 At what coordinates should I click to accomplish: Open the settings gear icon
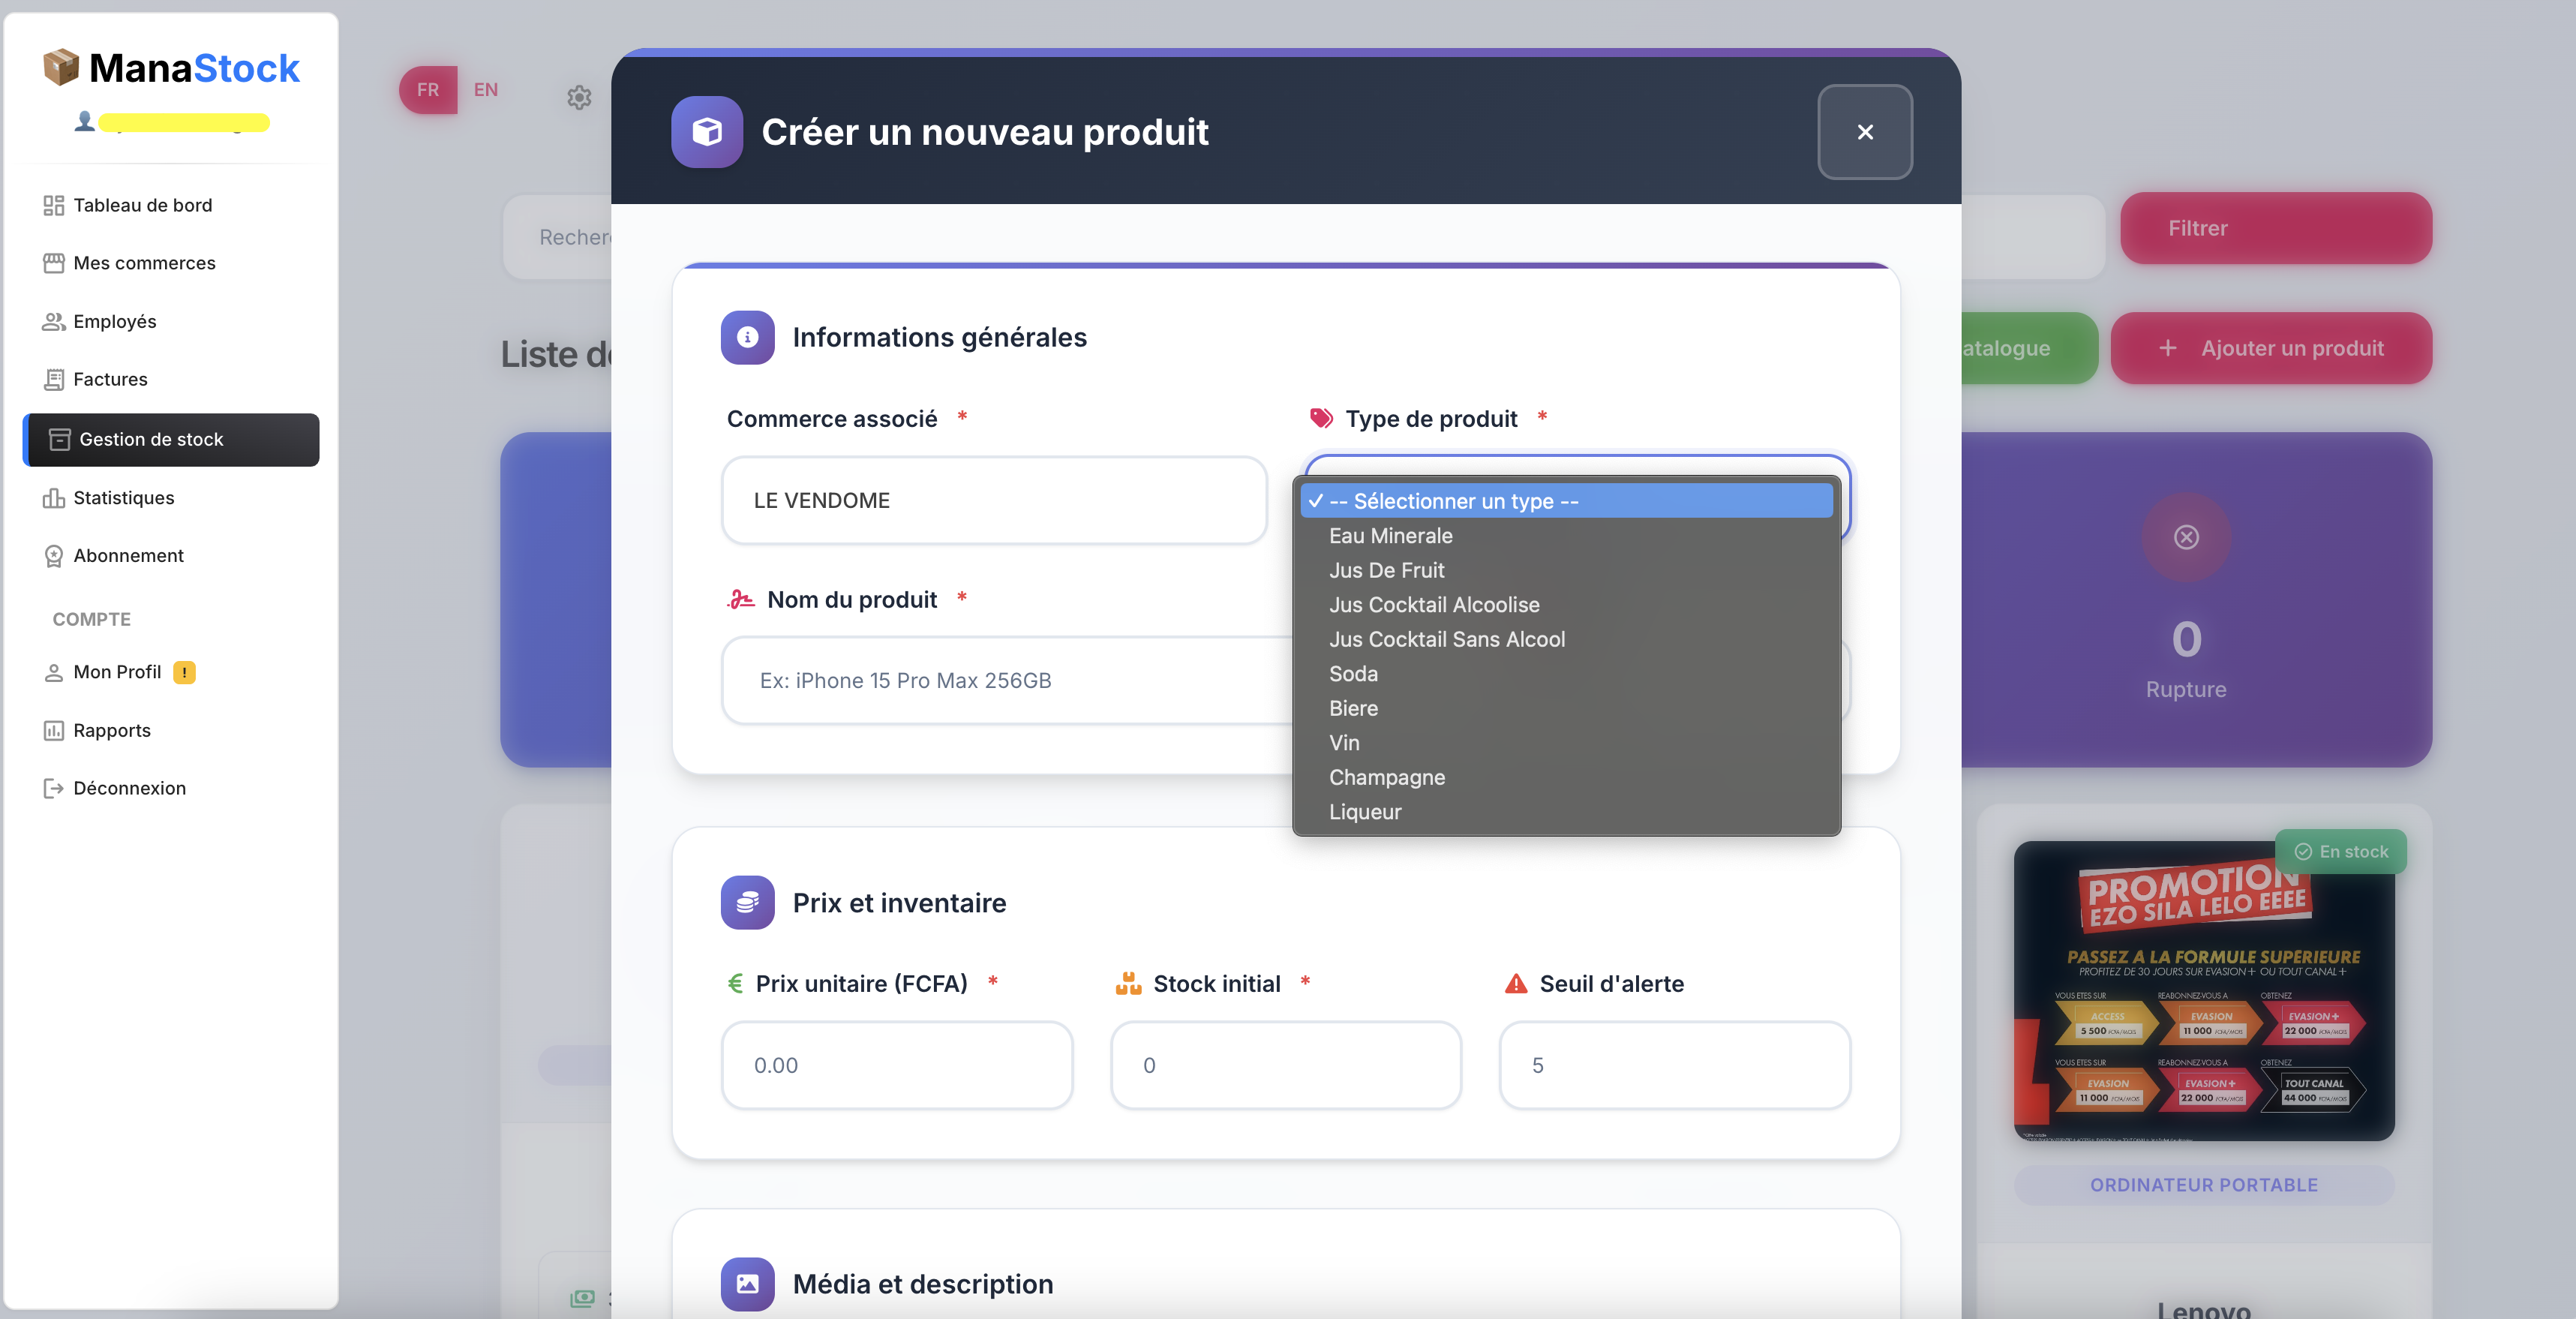click(579, 97)
